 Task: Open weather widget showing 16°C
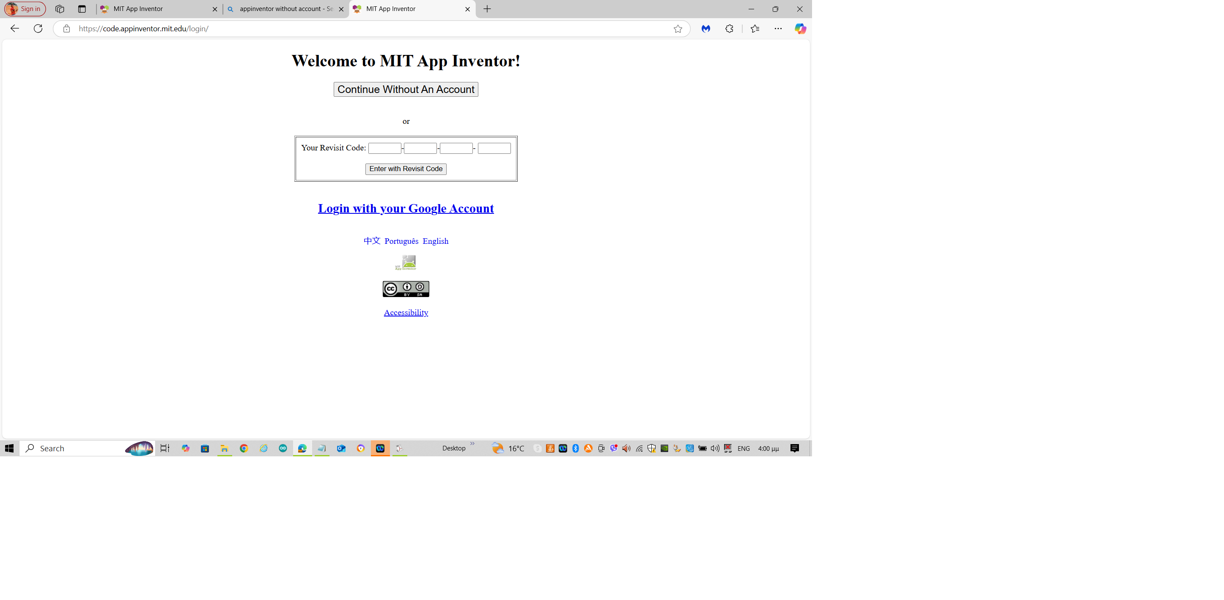pyautogui.click(x=508, y=448)
